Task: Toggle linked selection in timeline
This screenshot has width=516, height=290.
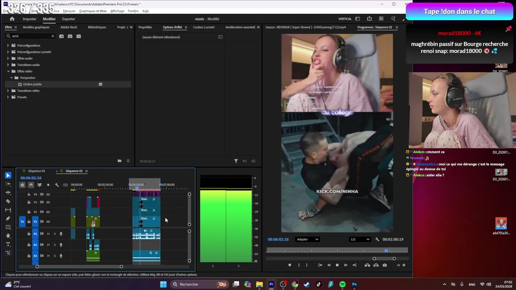Action: pyautogui.click(x=40, y=185)
